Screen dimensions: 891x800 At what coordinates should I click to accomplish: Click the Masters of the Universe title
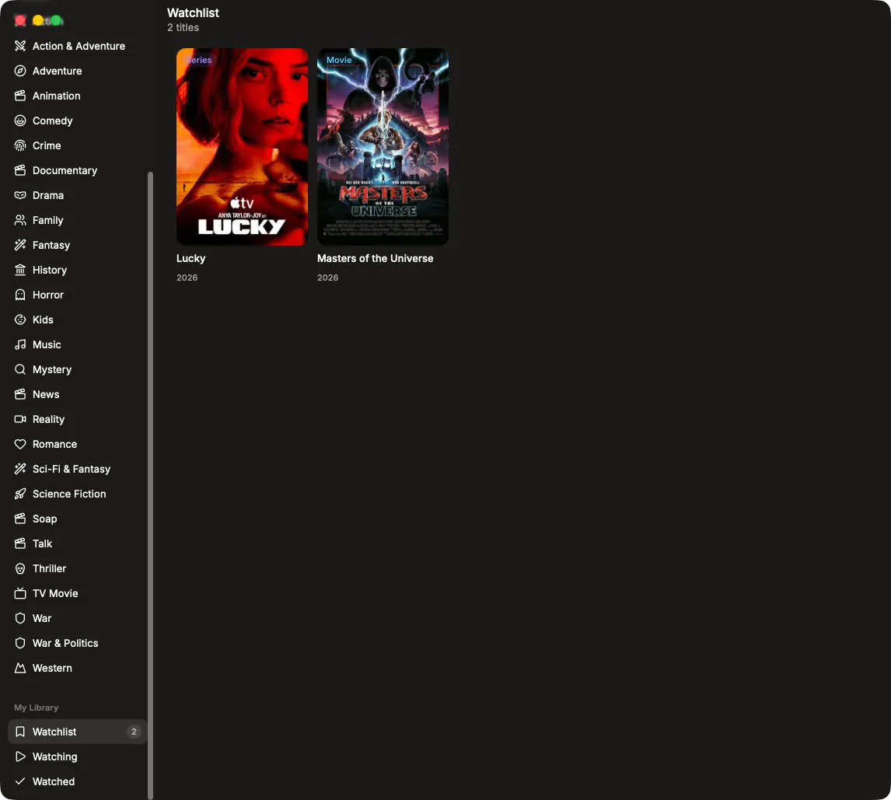pyautogui.click(x=375, y=259)
